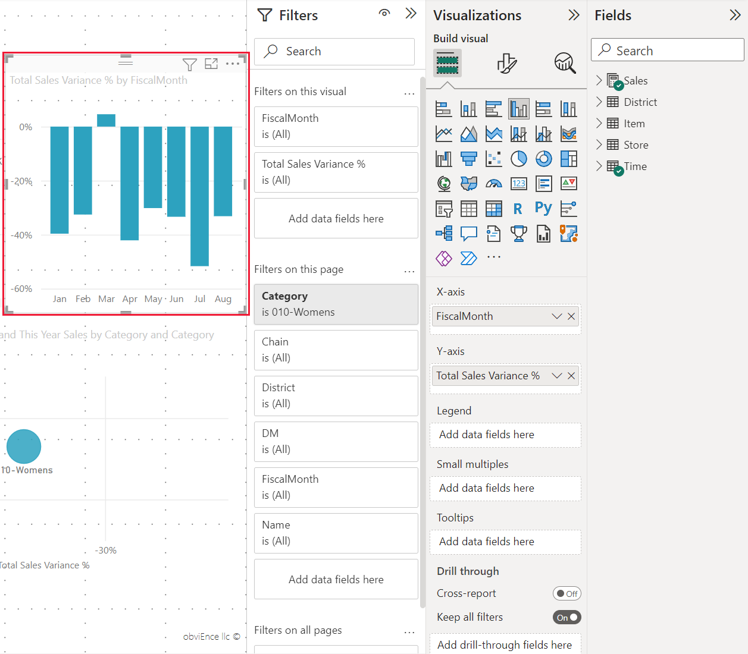The height and width of the screenshot is (654, 748).
Task: Collapse the Filters pane
Action: pyautogui.click(x=411, y=13)
